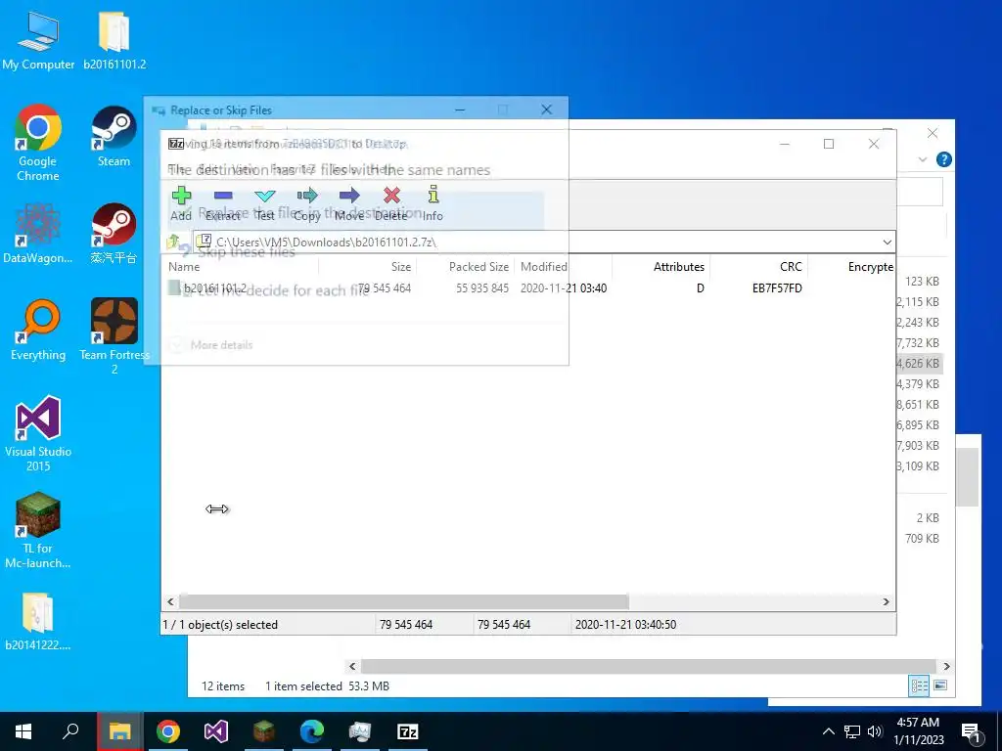Click the 4,626 KB file row in Explorer

tap(920, 364)
